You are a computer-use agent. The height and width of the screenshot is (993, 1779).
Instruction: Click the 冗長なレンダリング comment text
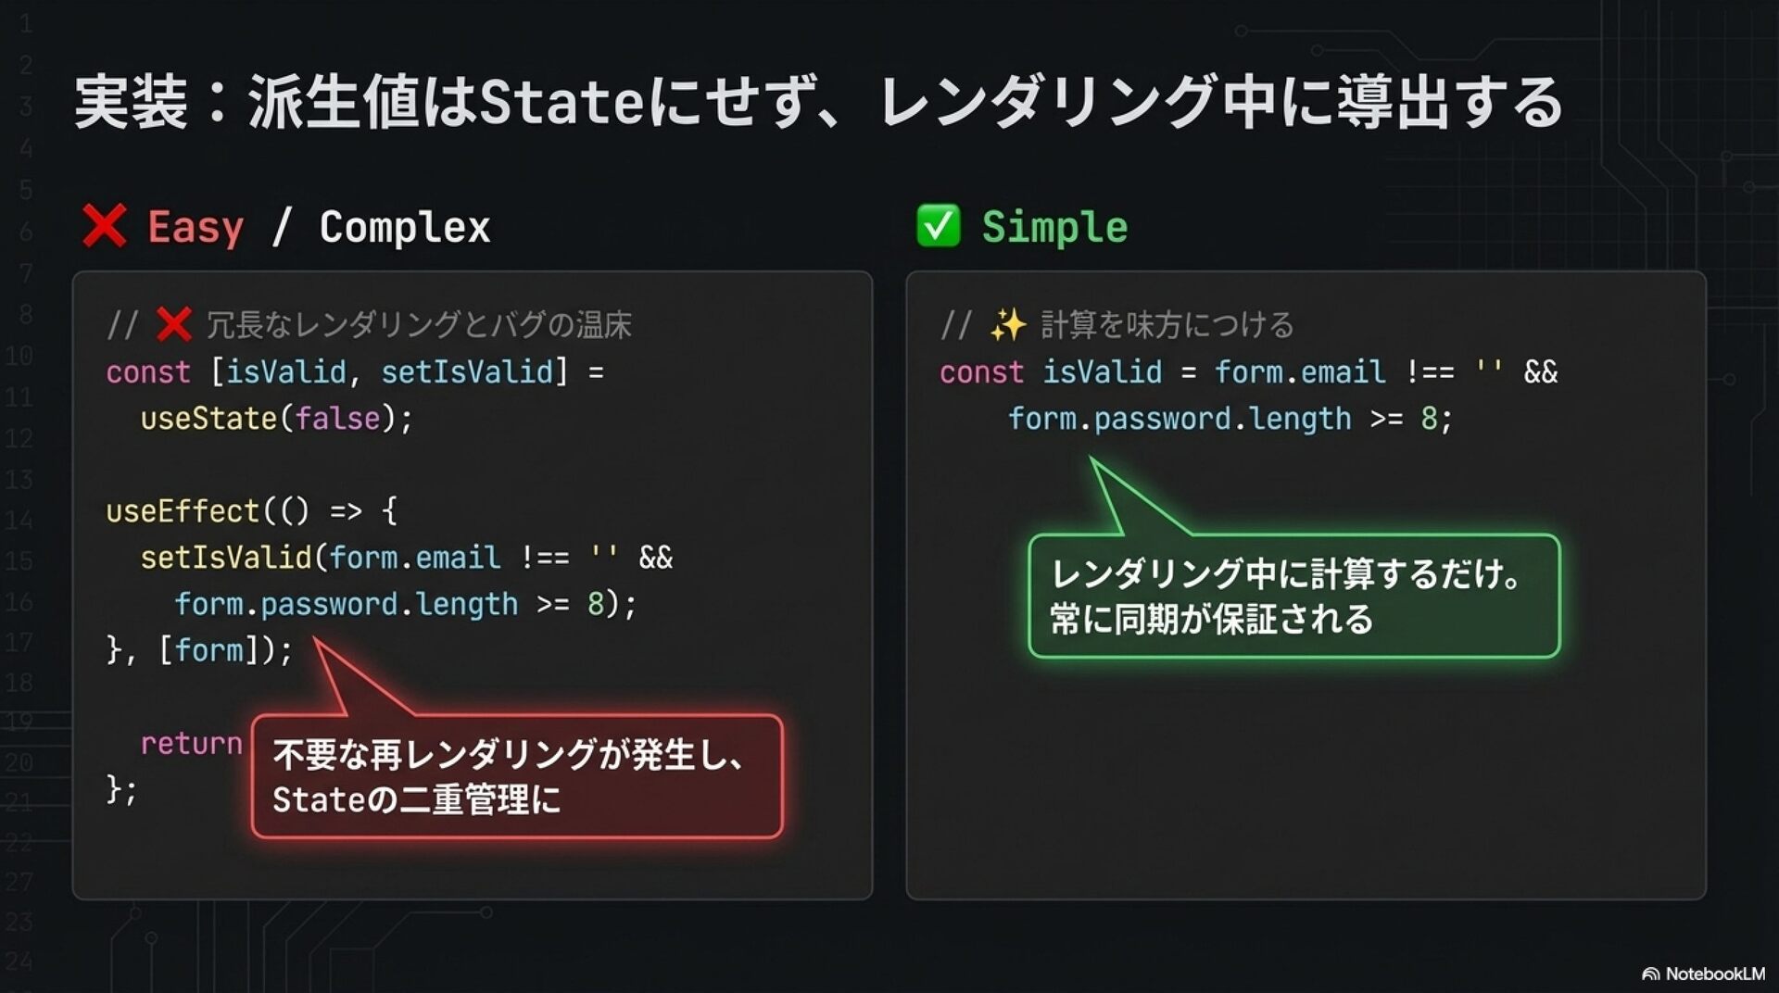(418, 325)
